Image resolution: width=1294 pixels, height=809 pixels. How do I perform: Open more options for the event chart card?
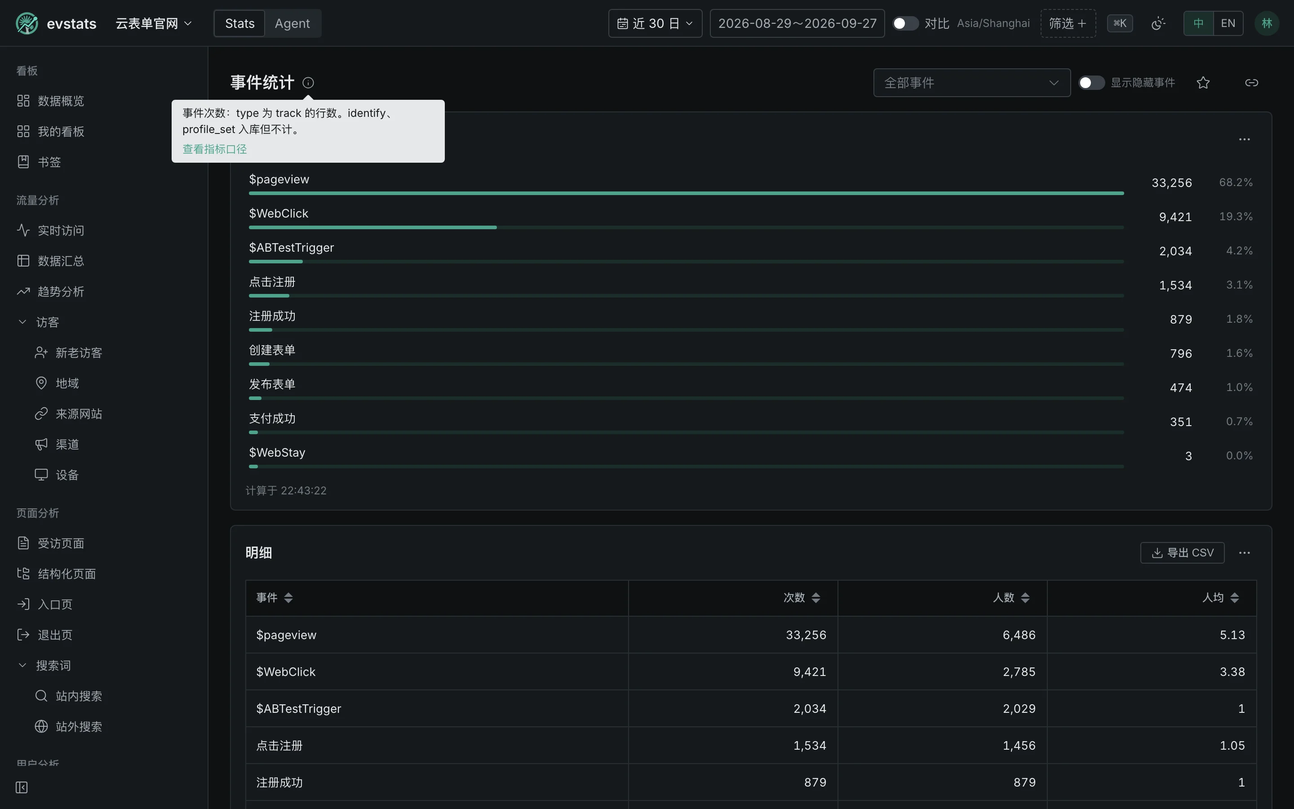(x=1244, y=139)
